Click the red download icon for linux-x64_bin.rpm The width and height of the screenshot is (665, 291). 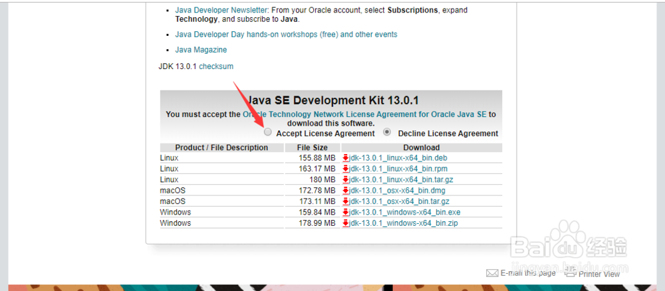click(x=346, y=169)
